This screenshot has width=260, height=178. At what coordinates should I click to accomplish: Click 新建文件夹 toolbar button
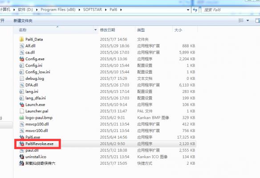tap(23, 21)
